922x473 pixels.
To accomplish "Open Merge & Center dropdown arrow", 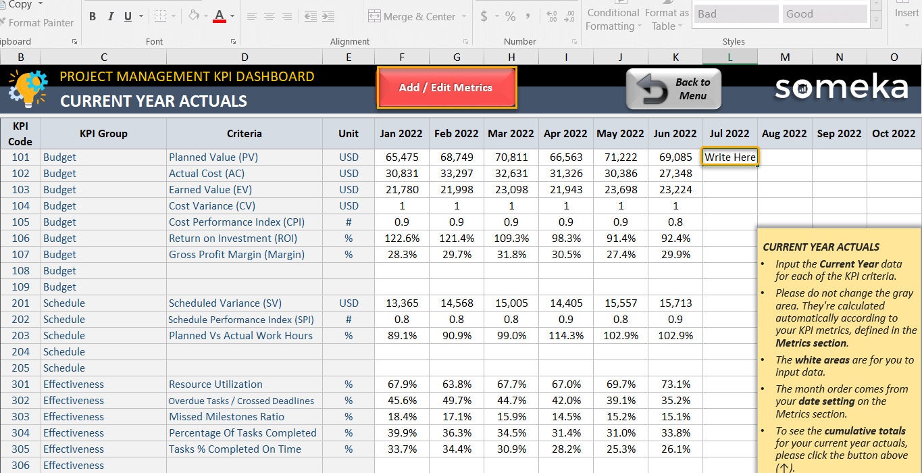I will coord(463,16).
